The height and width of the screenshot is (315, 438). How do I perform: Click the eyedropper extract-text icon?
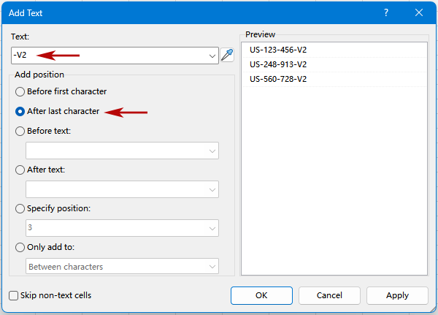227,55
